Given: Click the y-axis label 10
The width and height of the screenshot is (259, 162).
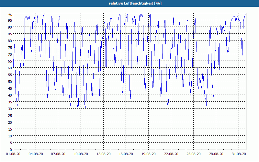Looking at the screenshot, I should [x=10, y=136].
